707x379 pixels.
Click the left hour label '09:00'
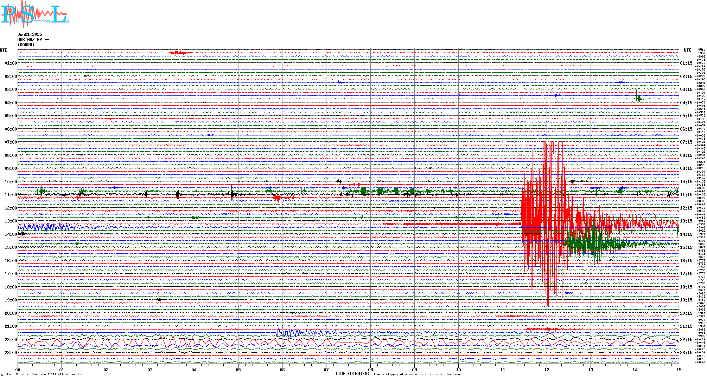11,168
